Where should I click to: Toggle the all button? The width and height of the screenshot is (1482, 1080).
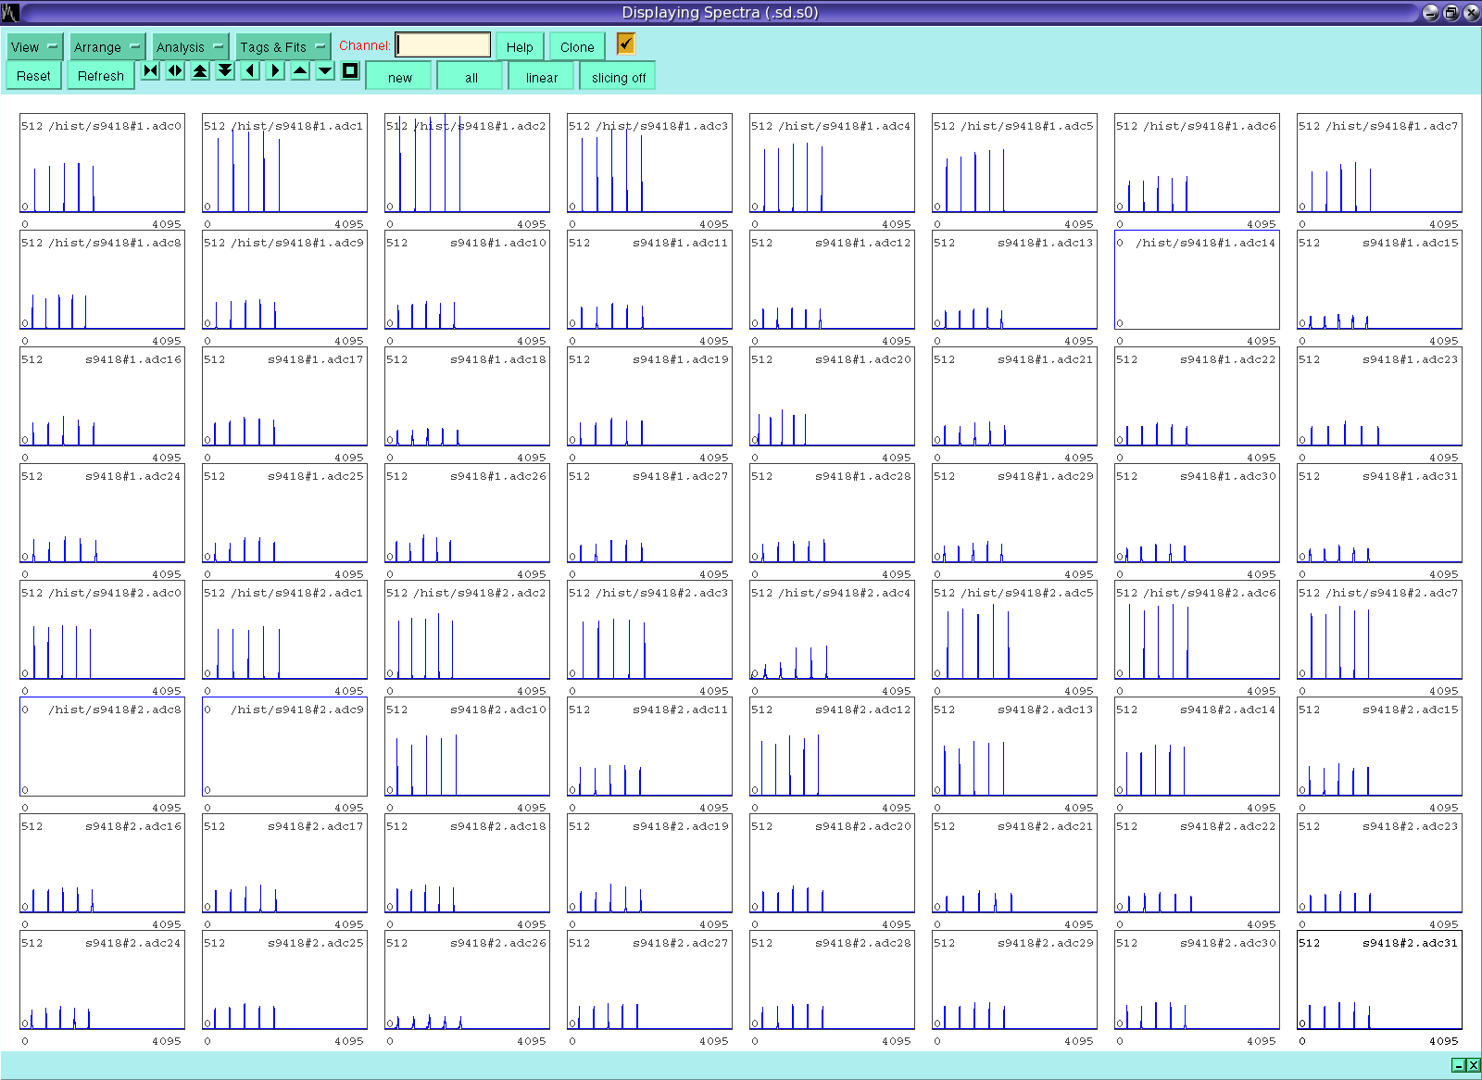pos(471,77)
